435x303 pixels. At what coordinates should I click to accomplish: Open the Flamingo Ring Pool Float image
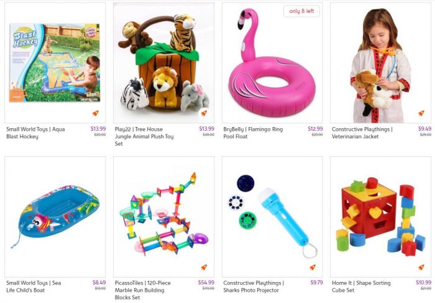coord(272,63)
